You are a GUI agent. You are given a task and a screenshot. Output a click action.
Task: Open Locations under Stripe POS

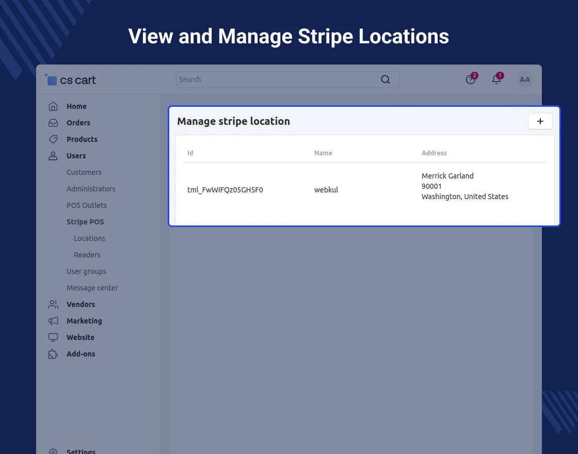89,238
